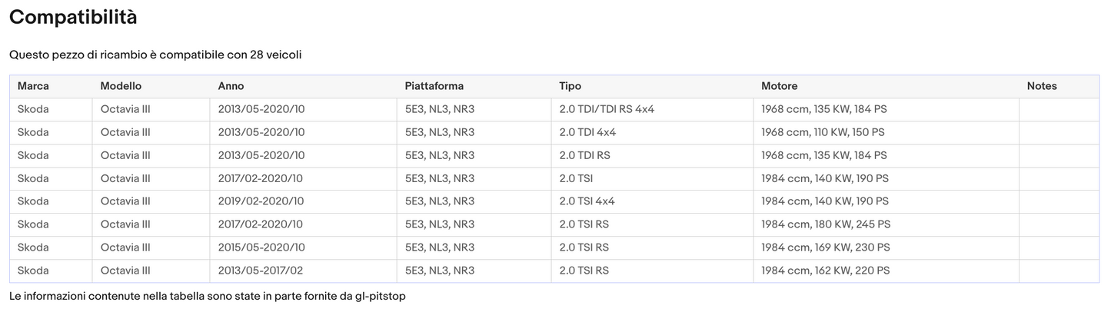This screenshot has width=1111, height=312.
Task: Click the Marca column header
Action: click(33, 86)
